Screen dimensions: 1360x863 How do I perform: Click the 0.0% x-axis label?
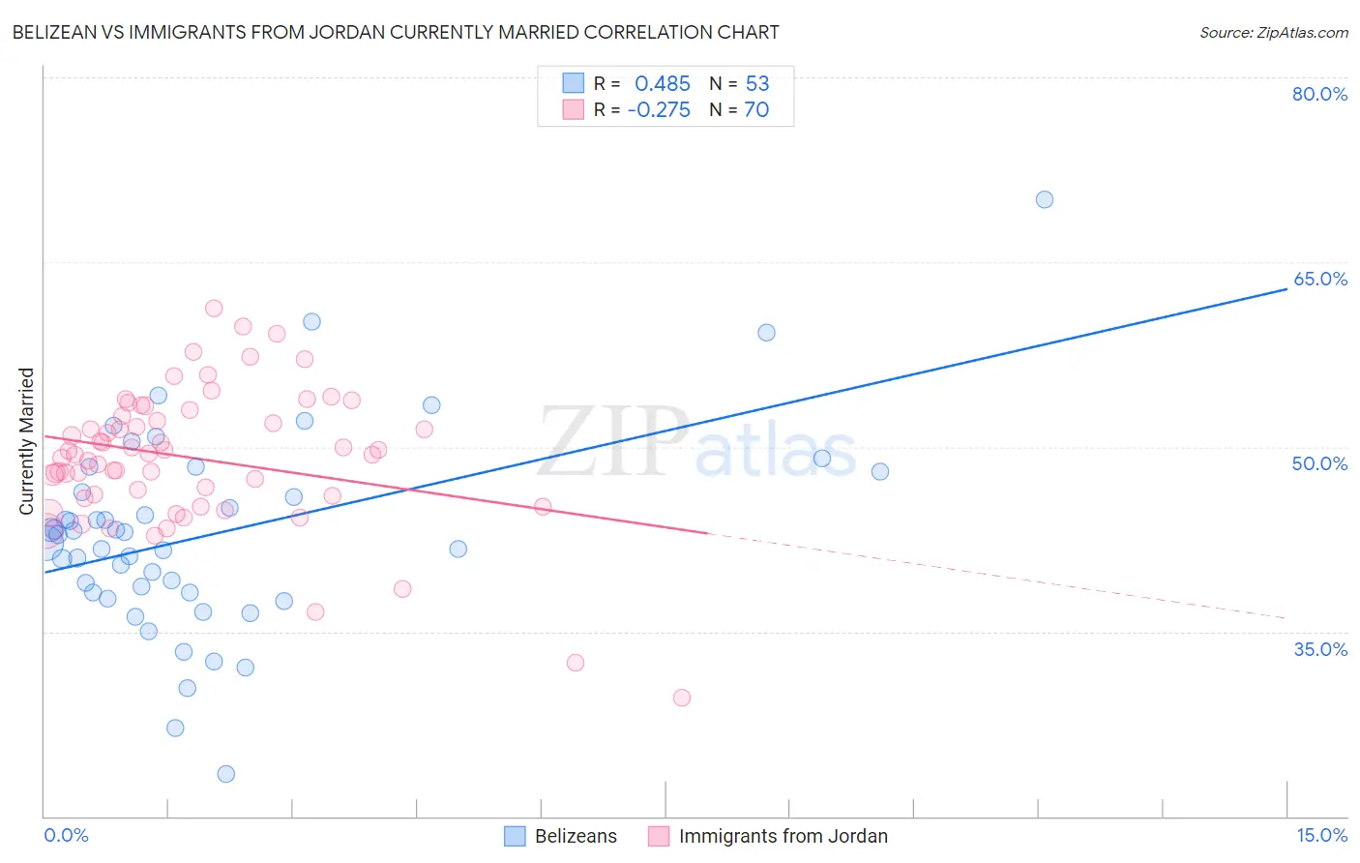[66, 835]
